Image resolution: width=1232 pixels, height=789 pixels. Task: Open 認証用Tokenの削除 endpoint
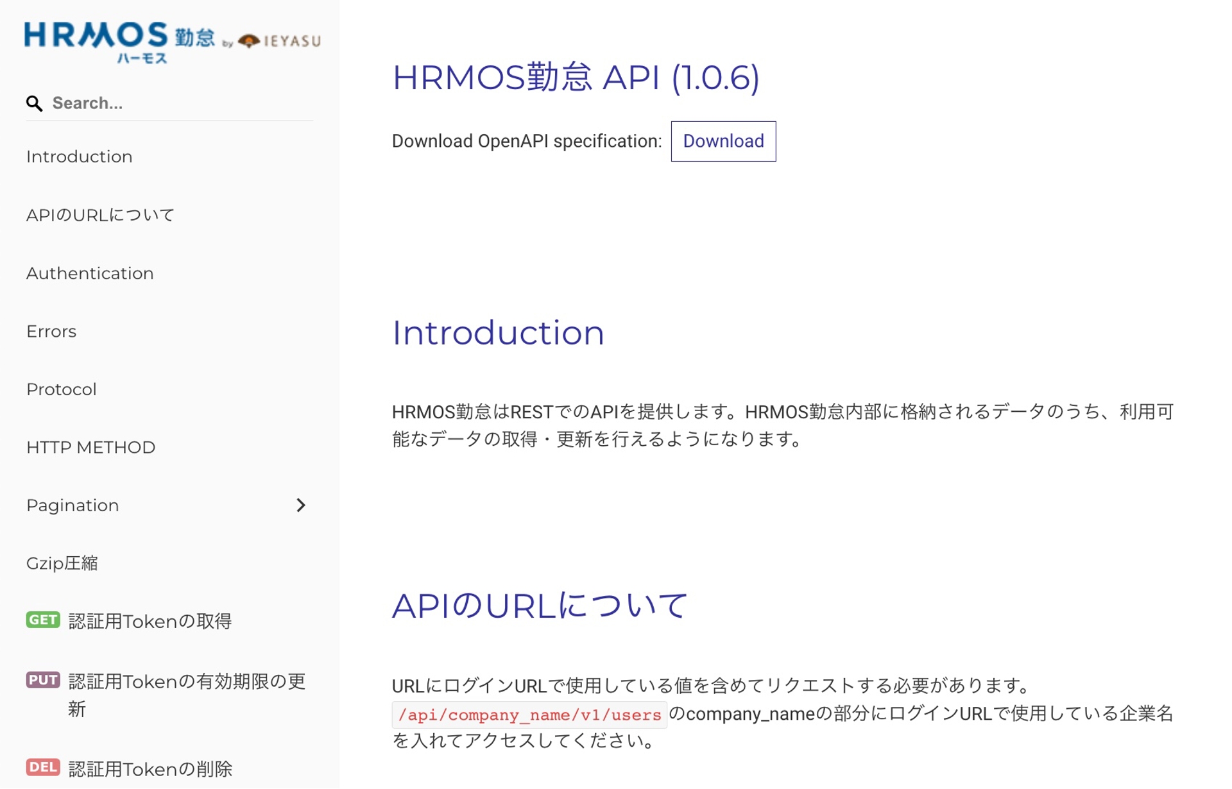(150, 768)
